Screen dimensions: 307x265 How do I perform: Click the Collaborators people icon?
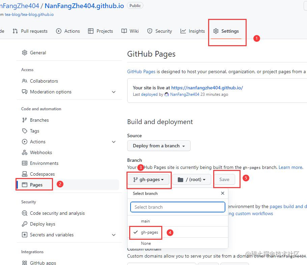click(x=25, y=81)
